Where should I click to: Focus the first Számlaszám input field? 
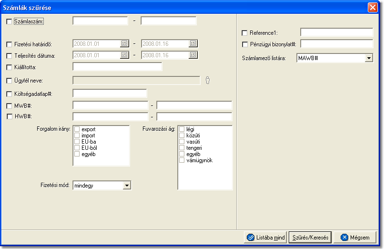point(100,21)
